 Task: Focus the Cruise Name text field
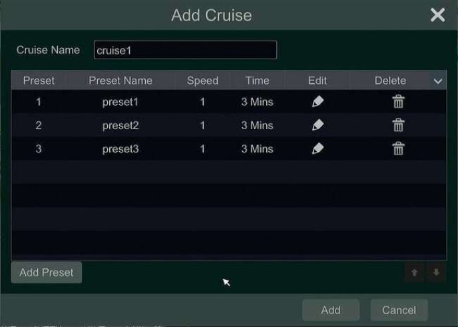pos(185,50)
